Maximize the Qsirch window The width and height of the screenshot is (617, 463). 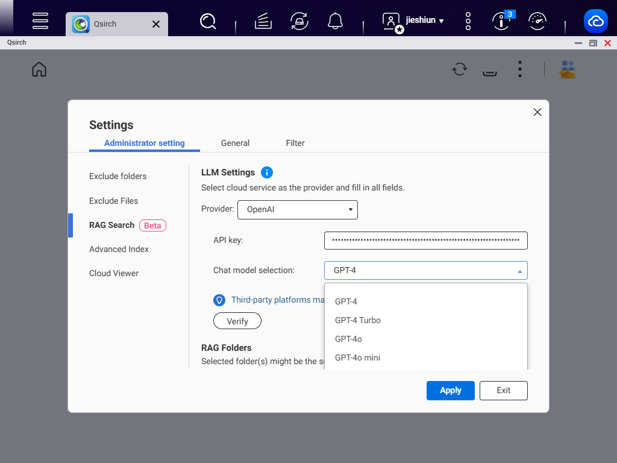click(x=593, y=43)
